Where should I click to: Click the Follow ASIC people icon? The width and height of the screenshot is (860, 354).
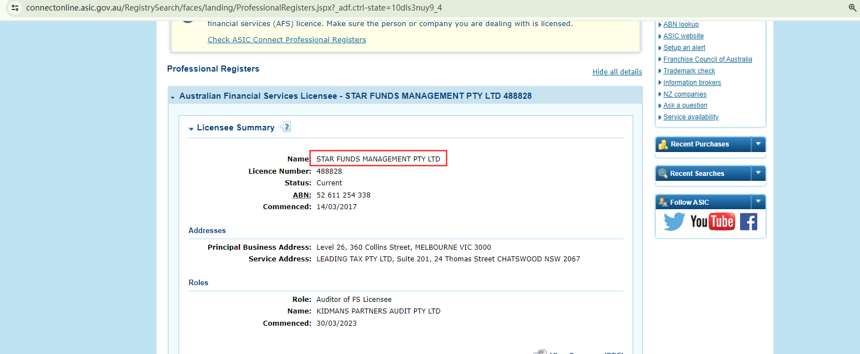pyautogui.click(x=663, y=203)
